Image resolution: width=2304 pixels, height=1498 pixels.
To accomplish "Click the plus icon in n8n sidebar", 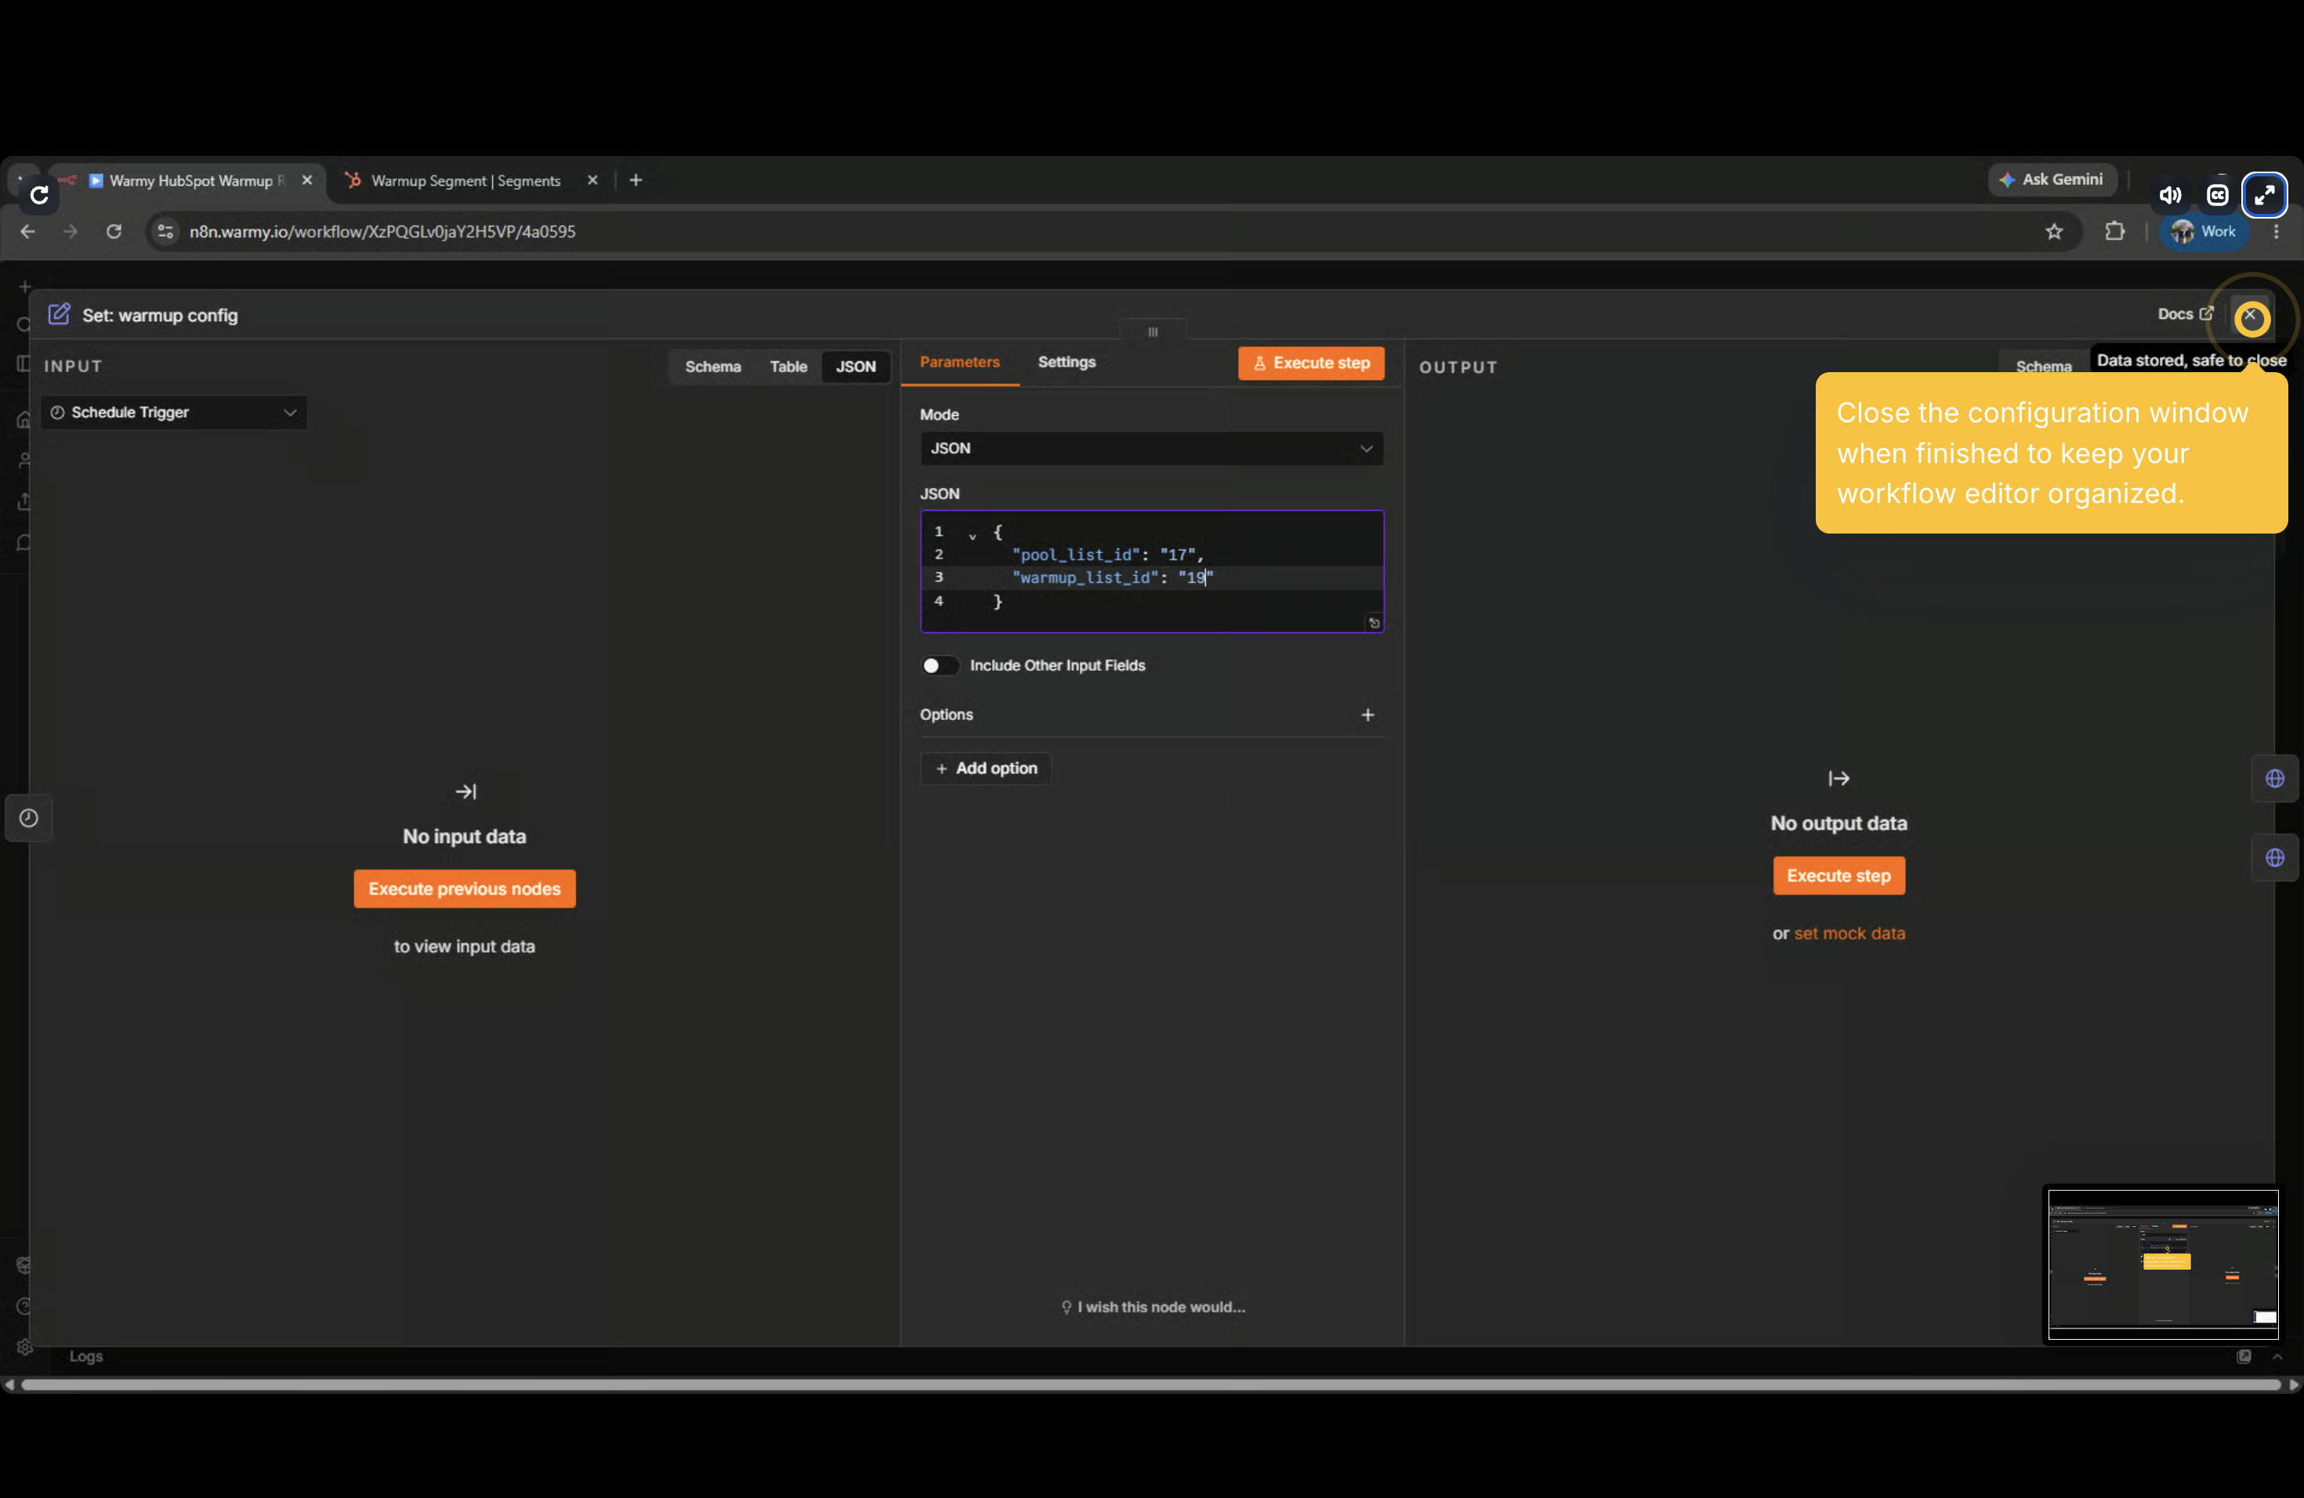I will pos(25,287).
